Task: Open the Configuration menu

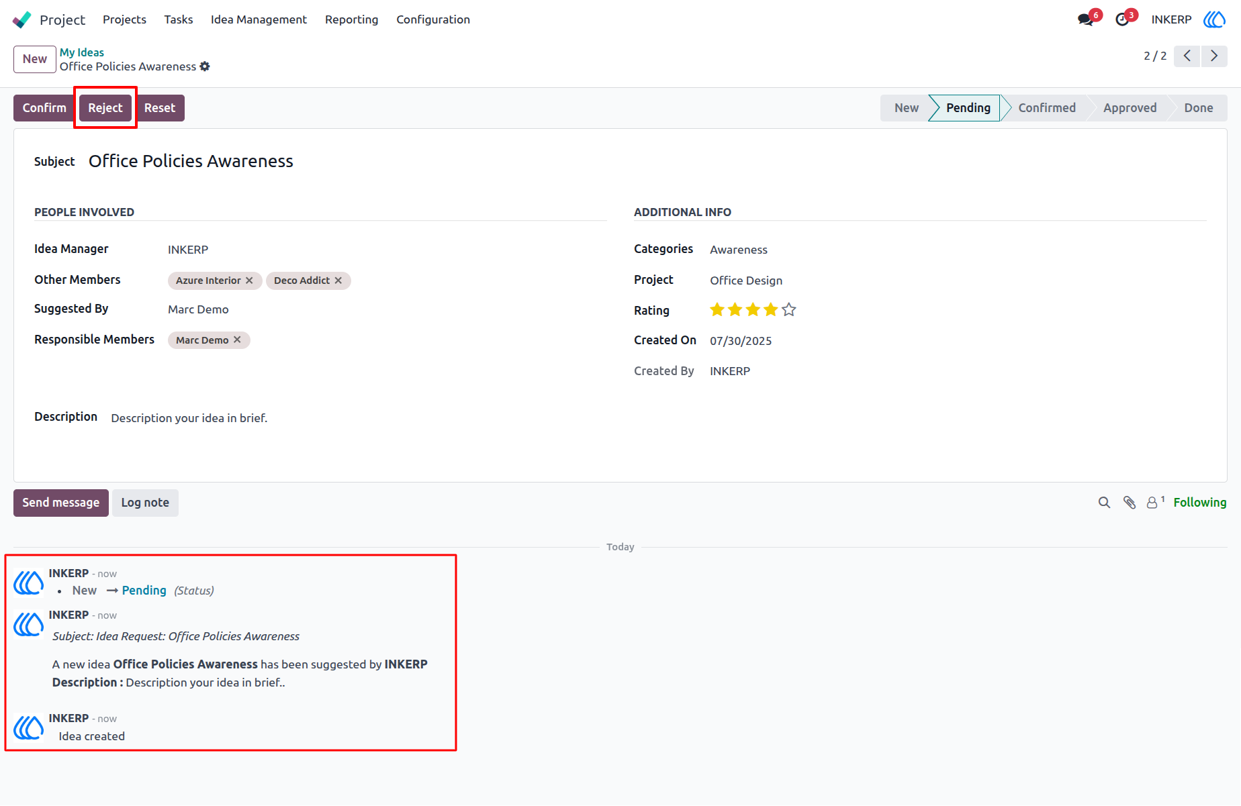Action: (x=433, y=19)
